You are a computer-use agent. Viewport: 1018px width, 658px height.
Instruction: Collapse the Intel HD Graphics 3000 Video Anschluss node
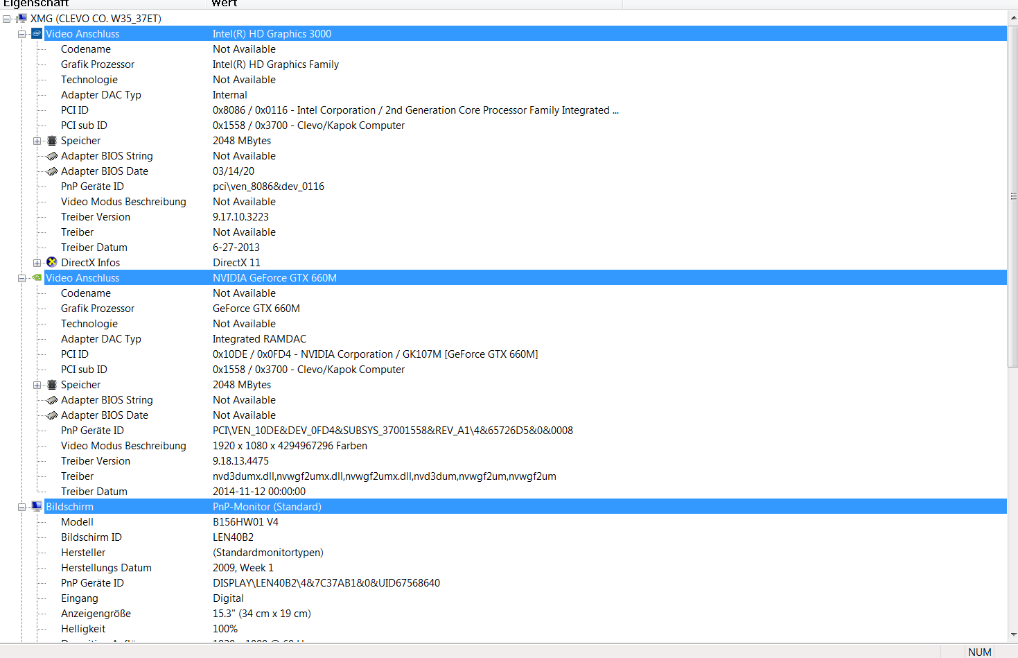(21, 34)
